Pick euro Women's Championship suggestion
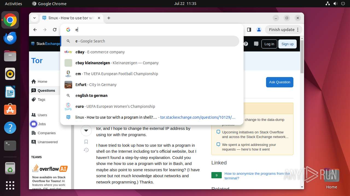Screen dimensions: 350x196 (x=150, y=106)
